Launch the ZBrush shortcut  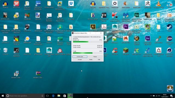click(148, 5)
